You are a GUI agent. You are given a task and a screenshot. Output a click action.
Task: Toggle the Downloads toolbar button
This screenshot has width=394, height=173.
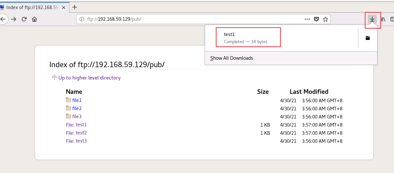[372, 19]
